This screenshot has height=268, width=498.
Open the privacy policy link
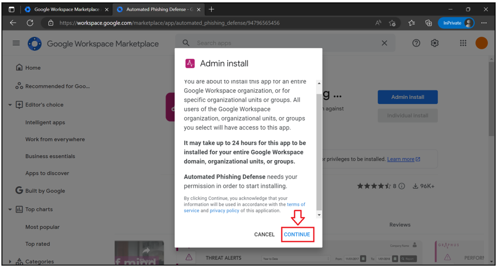point(224,210)
